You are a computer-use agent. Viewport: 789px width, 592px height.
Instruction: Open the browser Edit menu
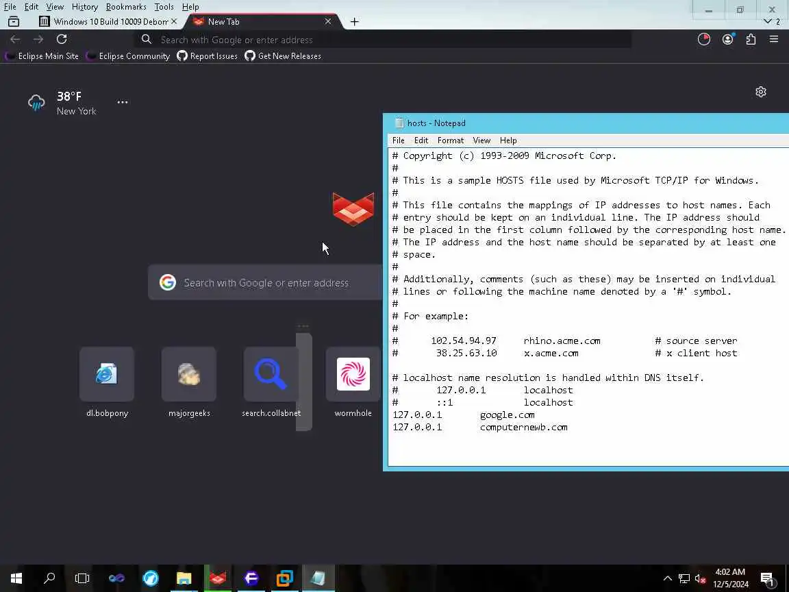tap(32, 7)
